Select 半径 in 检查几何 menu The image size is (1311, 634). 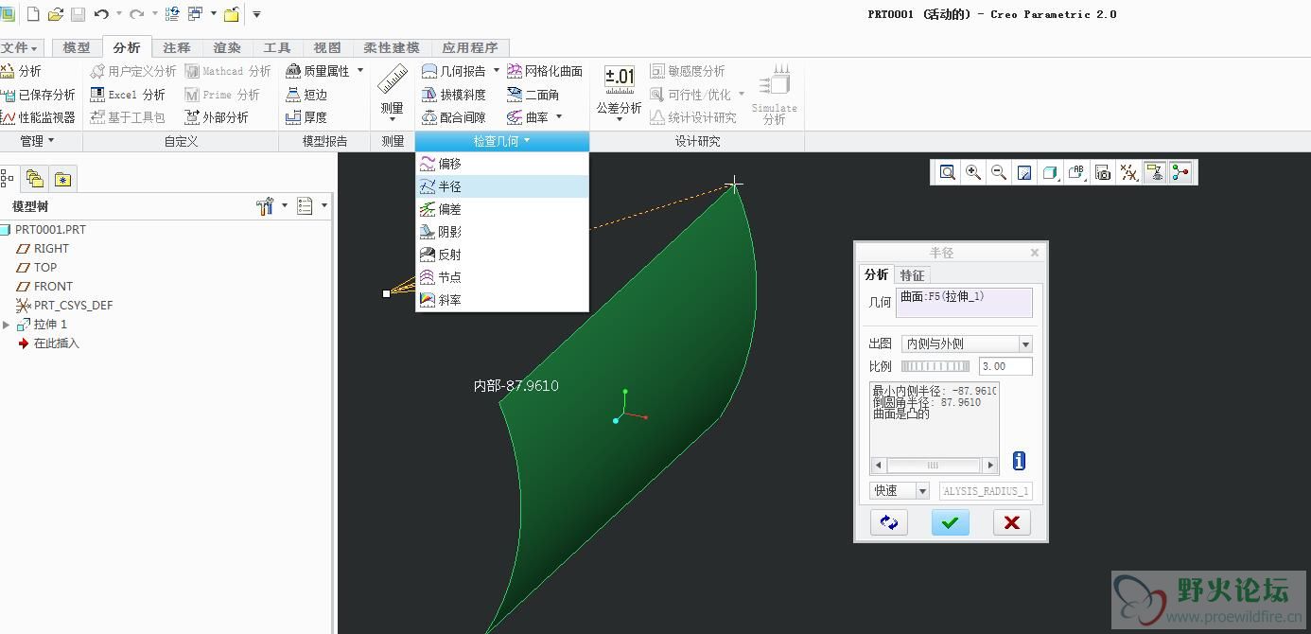[x=502, y=186]
